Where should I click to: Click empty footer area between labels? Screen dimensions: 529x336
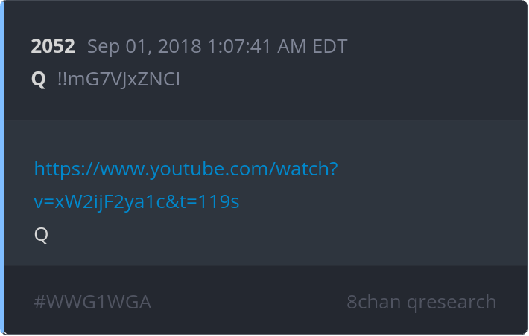250,302
